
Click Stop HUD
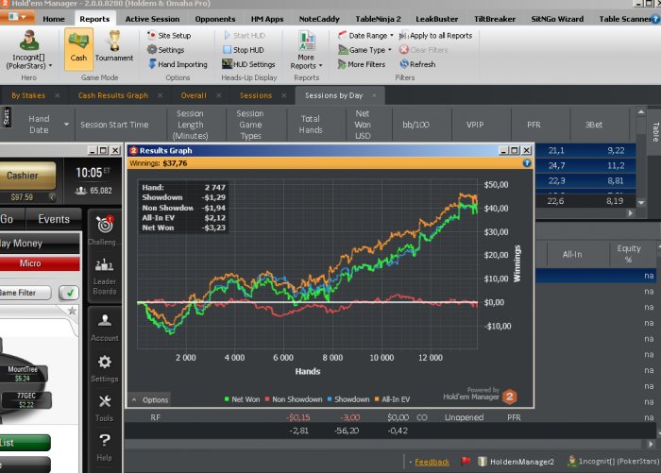(244, 50)
